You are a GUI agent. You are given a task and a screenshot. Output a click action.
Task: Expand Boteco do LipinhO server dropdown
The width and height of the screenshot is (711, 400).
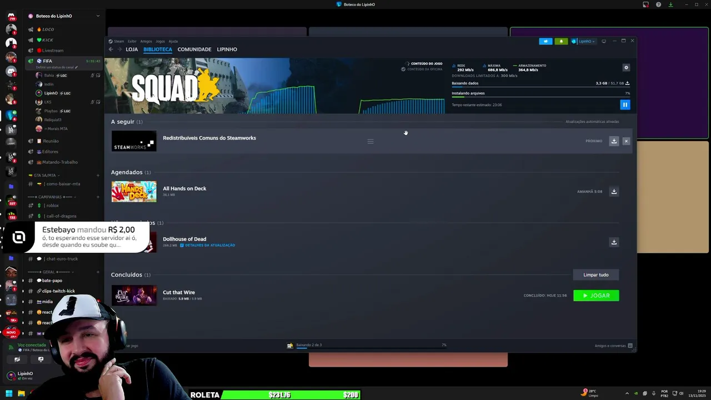click(x=98, y=16)
